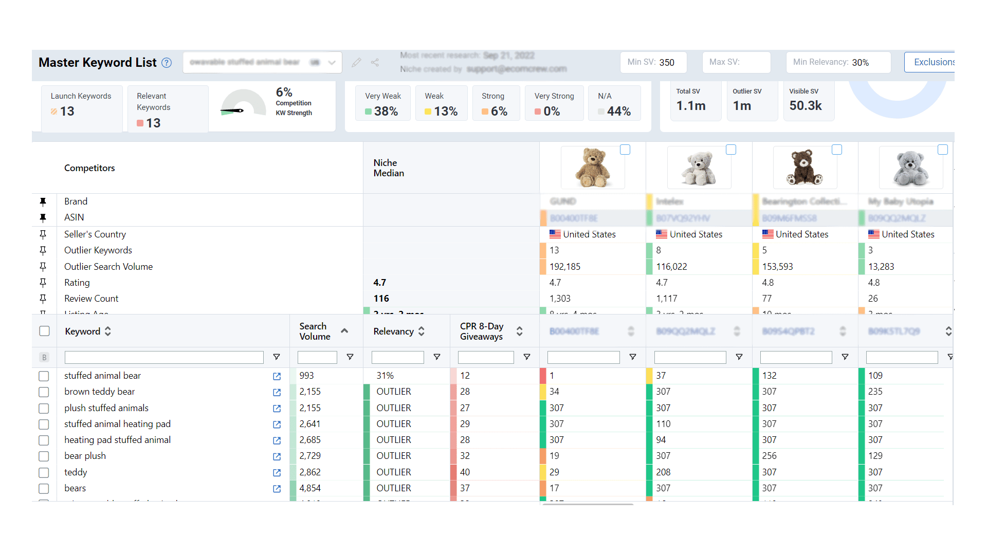Open external link for stuffed animal bear
The image size is (987, 555).
pos(277,376)
